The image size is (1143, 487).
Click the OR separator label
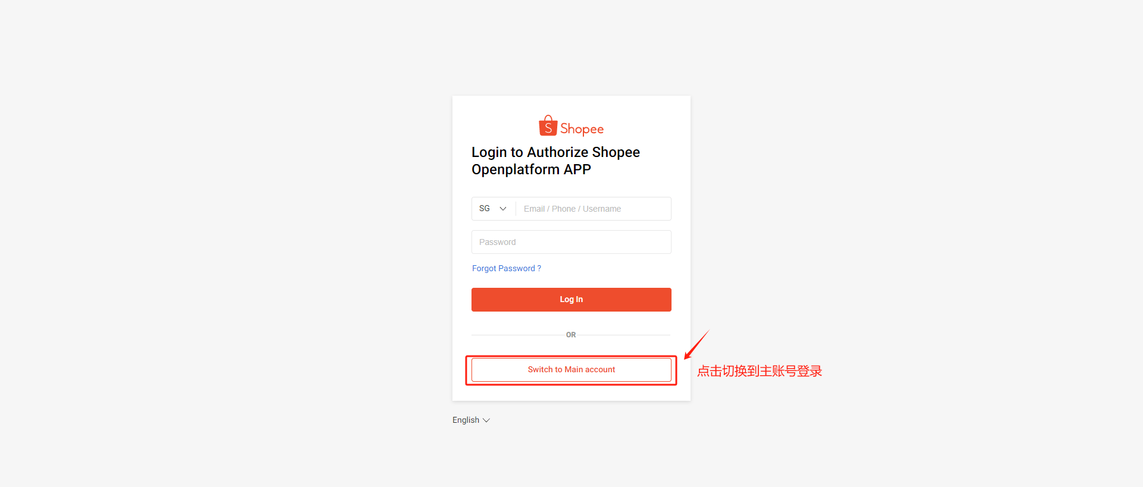(x=571, y=335)
